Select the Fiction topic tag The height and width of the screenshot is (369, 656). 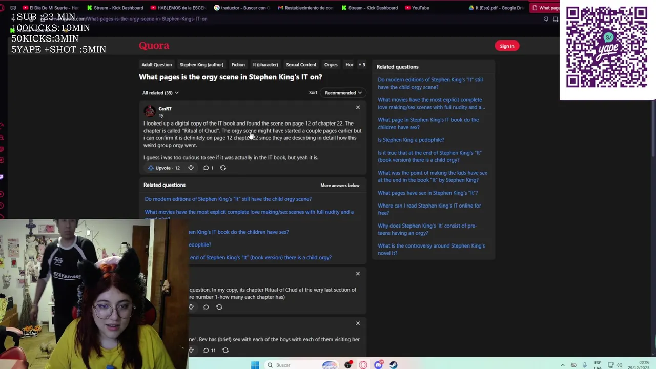238,65
